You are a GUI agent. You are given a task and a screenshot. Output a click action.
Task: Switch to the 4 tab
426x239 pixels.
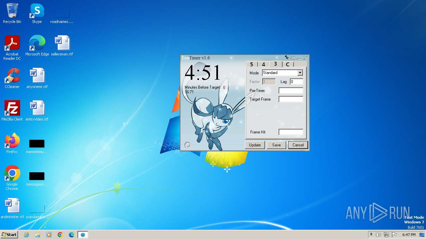[263, 64]
